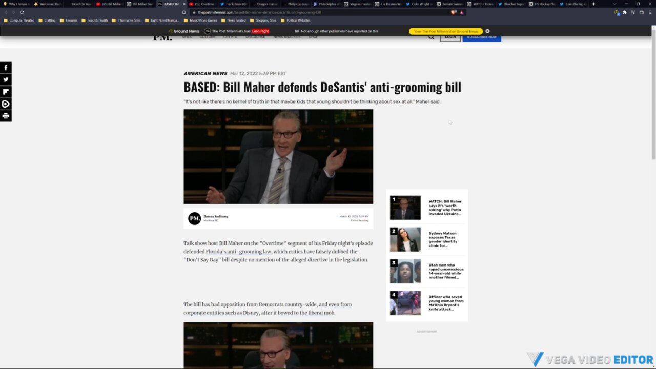Image resolution: width=656 pixels, height=369 pixels.
Task: Open the 'Crafting' bookmarks folder
Action: pyautogui.click(x=47, y=20)
